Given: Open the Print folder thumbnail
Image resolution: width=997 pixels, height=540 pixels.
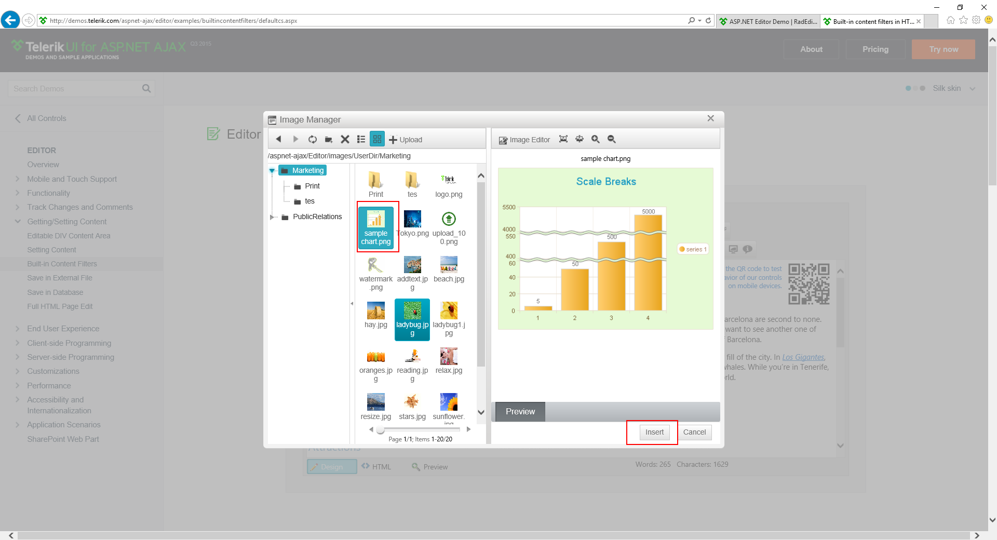Looking at the screenshot, I should pos(376,184).
